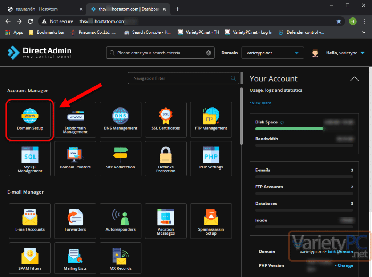Screen dimensions: 372x277
Task: Click the DirectAdmin logo
Action: (39, 52)
